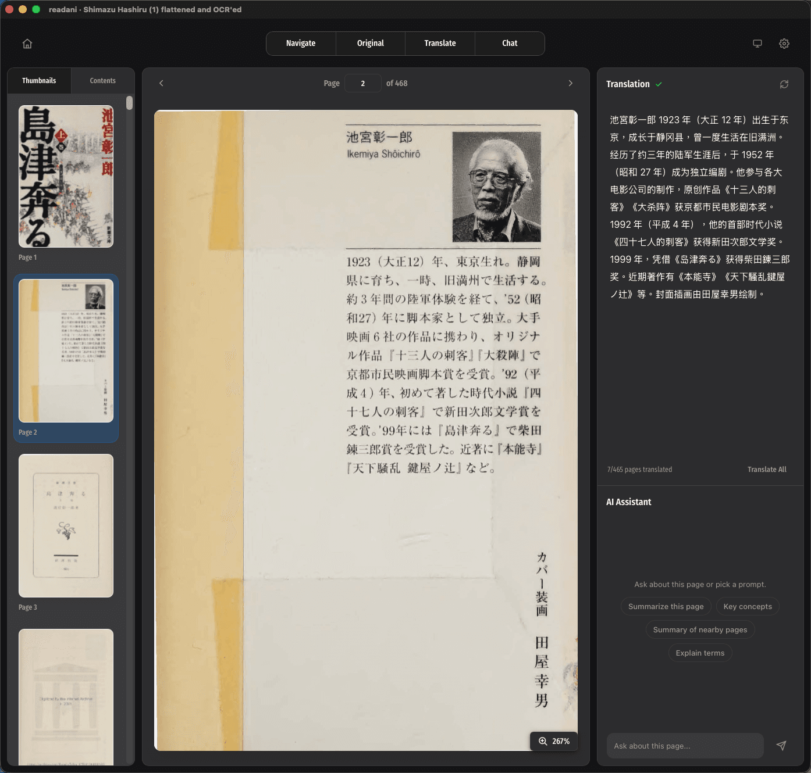Click Summarize this page

tap(666, 606)
